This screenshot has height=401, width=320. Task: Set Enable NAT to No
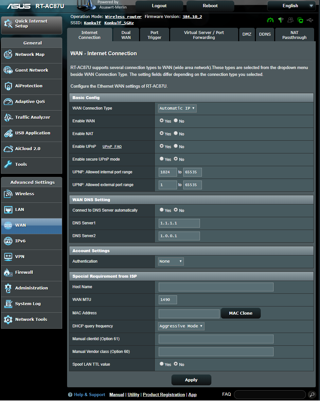coord(176,133)
